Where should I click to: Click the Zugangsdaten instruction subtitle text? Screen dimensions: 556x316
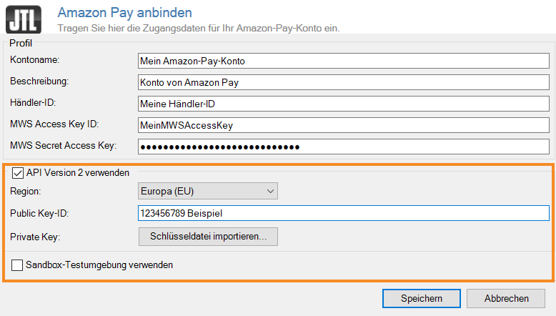[197, 28]
